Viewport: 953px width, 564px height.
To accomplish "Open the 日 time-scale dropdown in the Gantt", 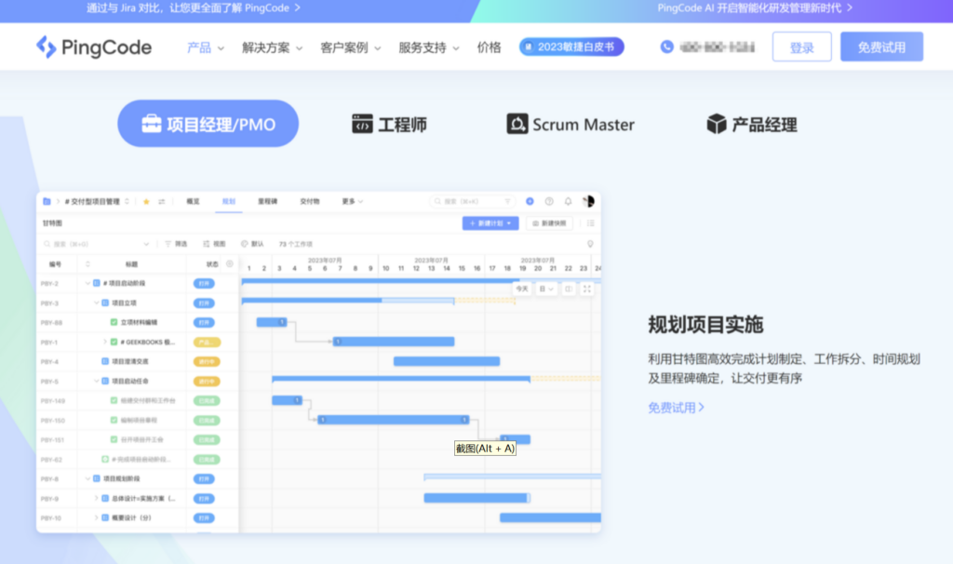I will coord(547,289).
